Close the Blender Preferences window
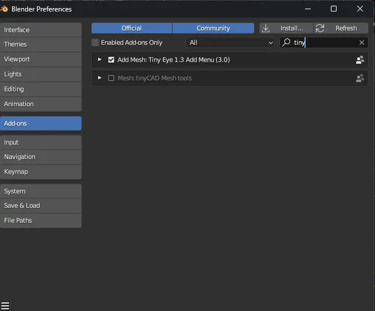 pos(360,9)
